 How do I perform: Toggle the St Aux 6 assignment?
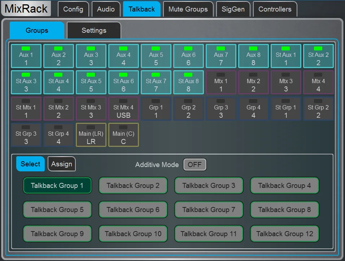pyautogui.click(x=123, y=82)
